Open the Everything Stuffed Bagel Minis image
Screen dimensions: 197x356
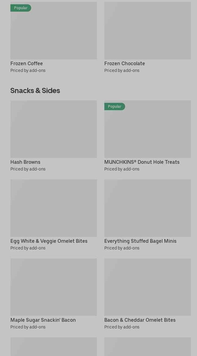pyautogui.click(x=147, y=208)
